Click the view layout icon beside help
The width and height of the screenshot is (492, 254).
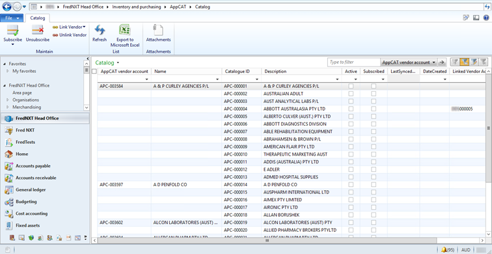[x=476, y=18]
